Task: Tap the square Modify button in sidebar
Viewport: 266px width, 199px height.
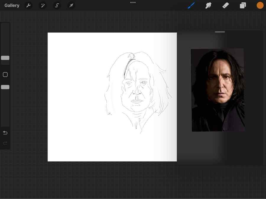Action: [x=5, y=75]
